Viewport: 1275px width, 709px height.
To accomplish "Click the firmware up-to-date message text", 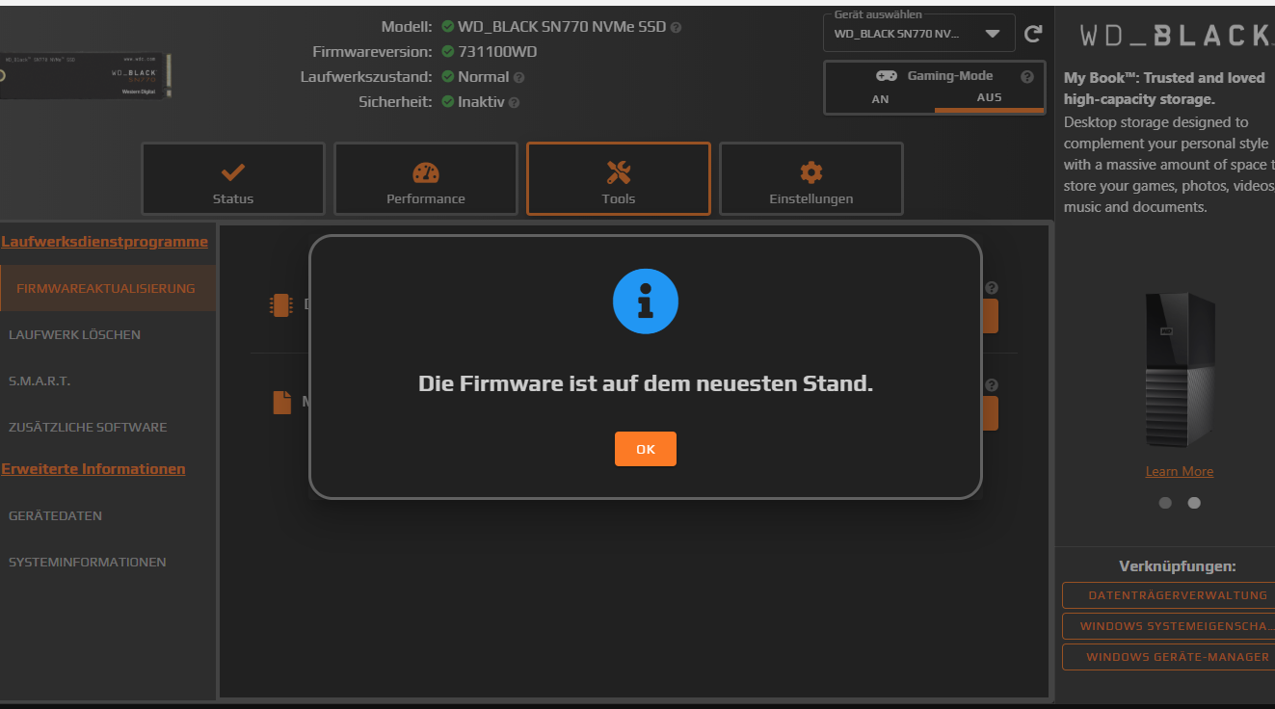I will point(646,383).
